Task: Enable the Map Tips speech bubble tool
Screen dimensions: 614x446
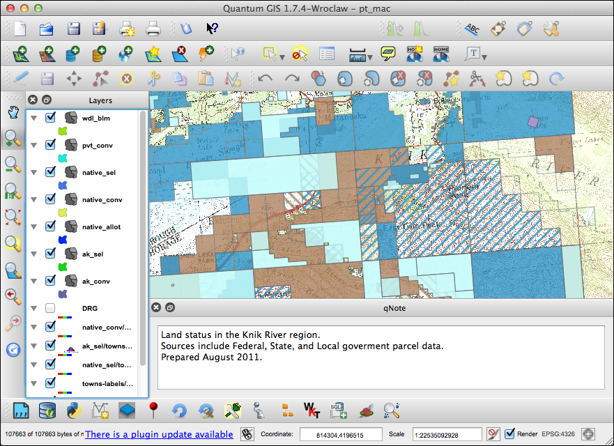Action: 387,54
